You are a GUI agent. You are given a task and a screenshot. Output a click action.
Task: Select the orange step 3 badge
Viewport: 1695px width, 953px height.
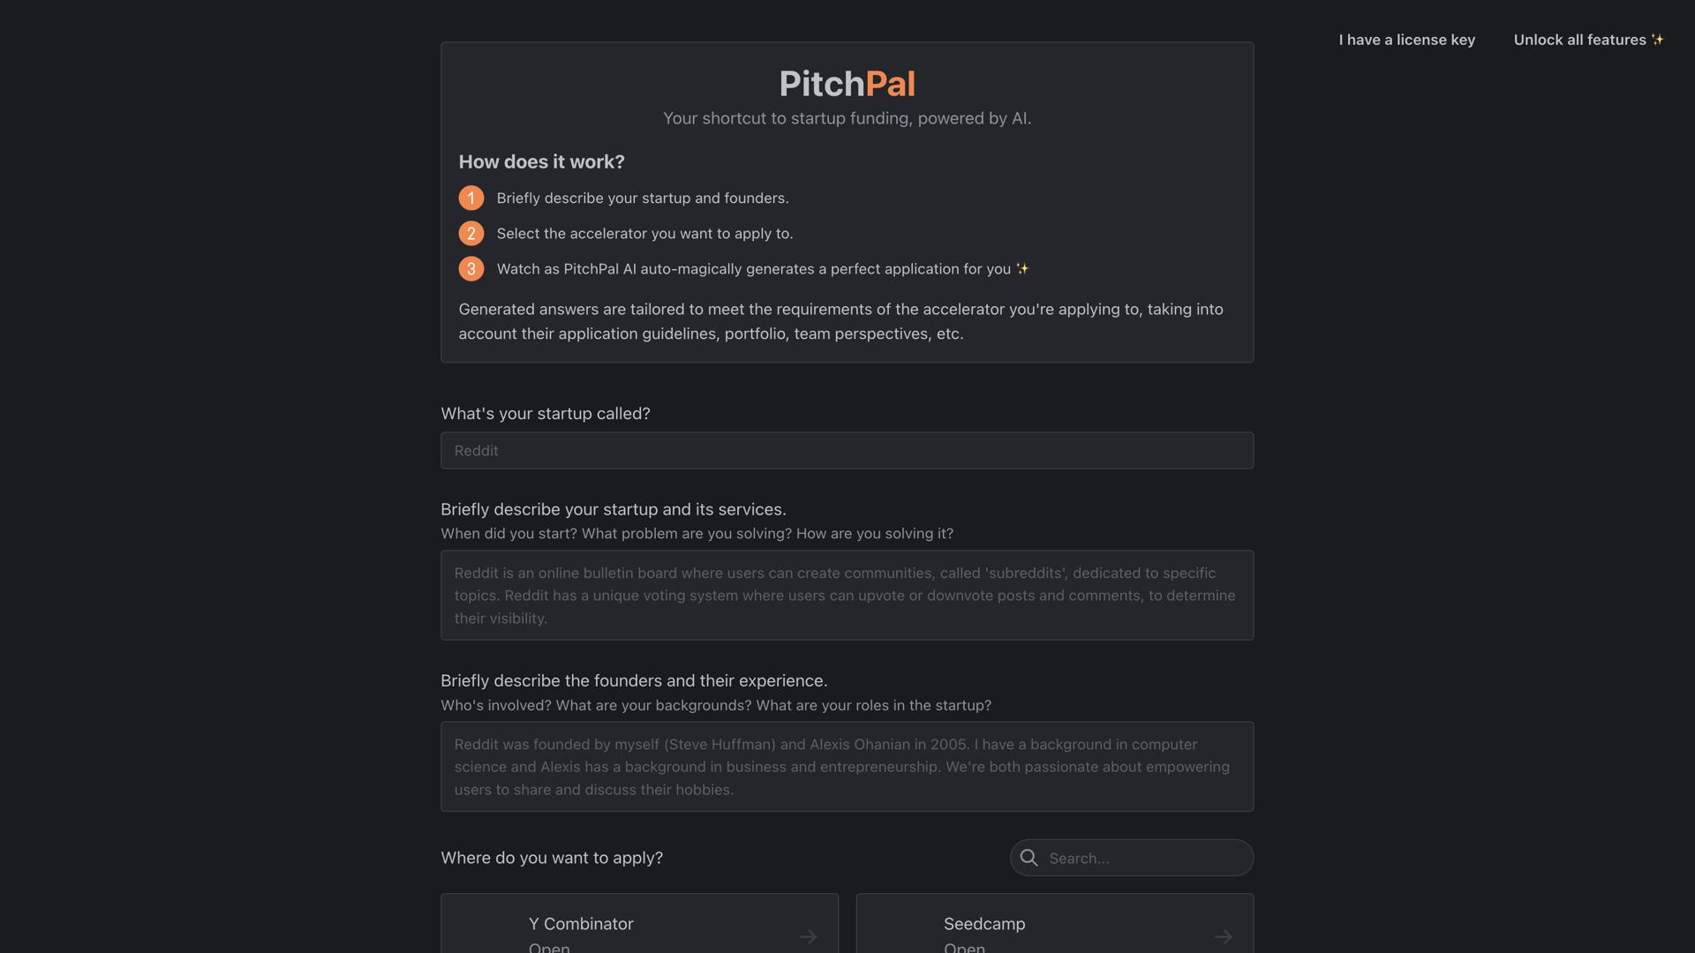(x=471, y=268)
